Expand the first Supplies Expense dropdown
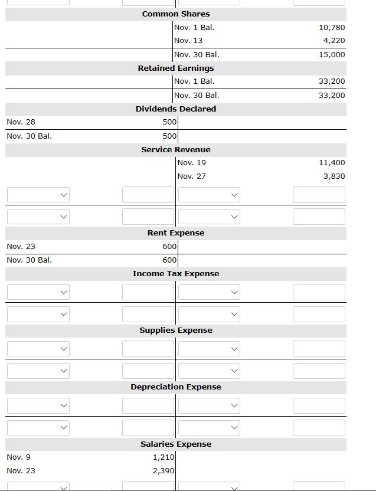Screen dimensions: 376x491 tap(38, 349)
